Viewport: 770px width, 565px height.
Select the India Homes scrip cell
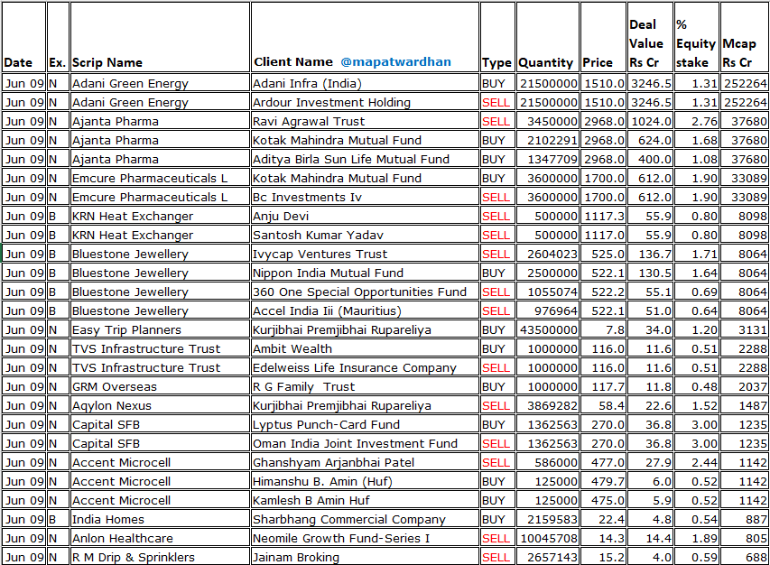(x=160, y=519)
